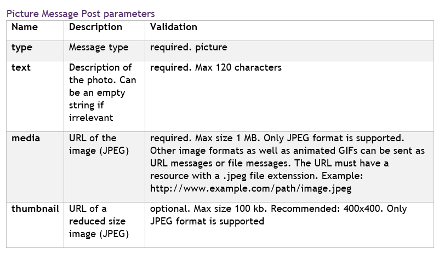Click 'JPEG format is supported' thumbnail line
The width and height of the screenshot is (439, 254).
pos(207,221)
